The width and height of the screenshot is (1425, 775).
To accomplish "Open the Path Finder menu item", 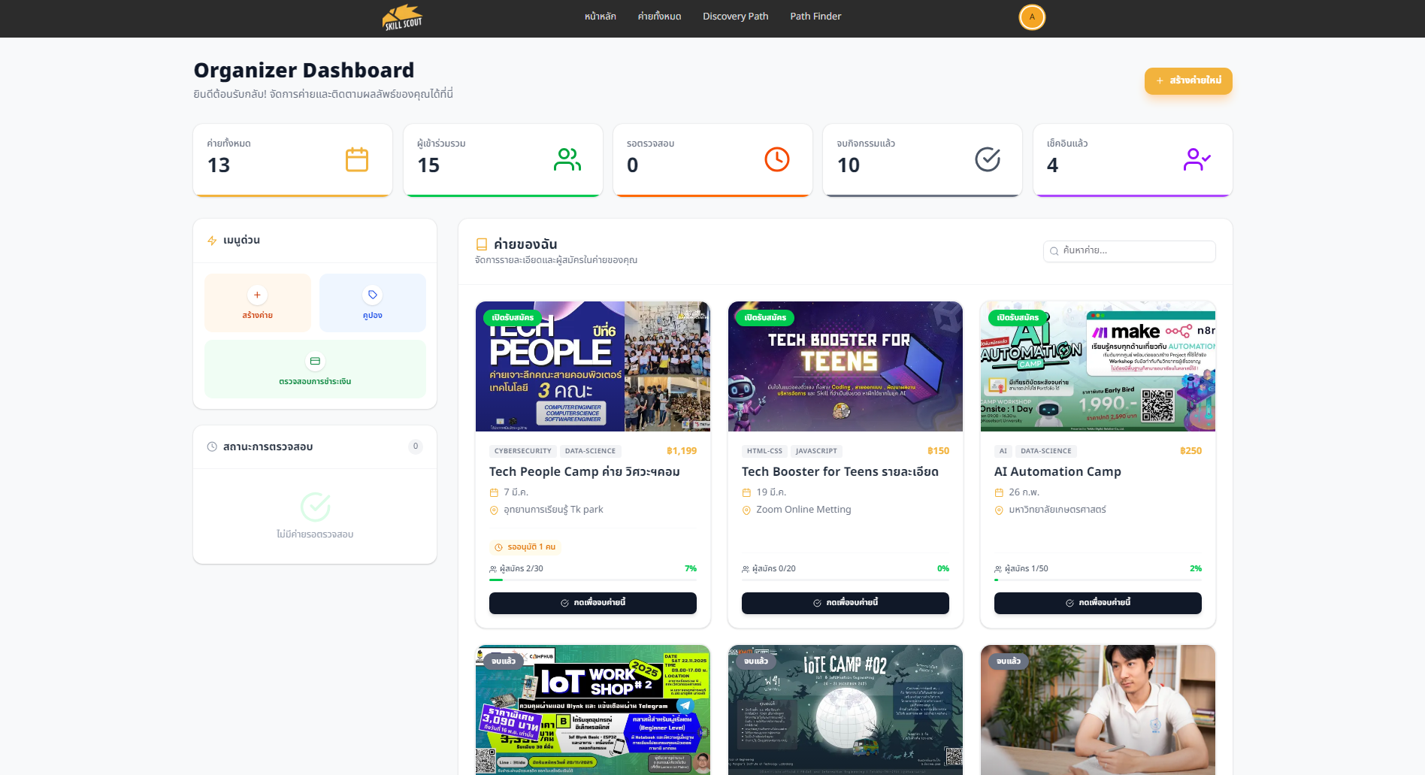I will coord(815,16).
